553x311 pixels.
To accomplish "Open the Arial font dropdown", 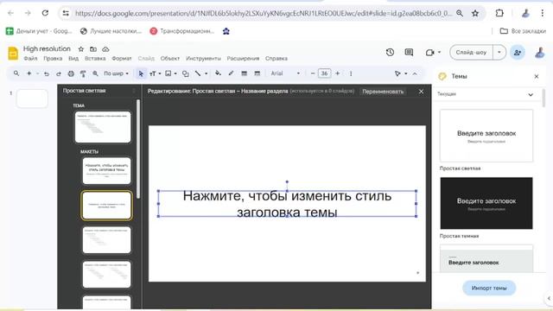I will [285, 73].
